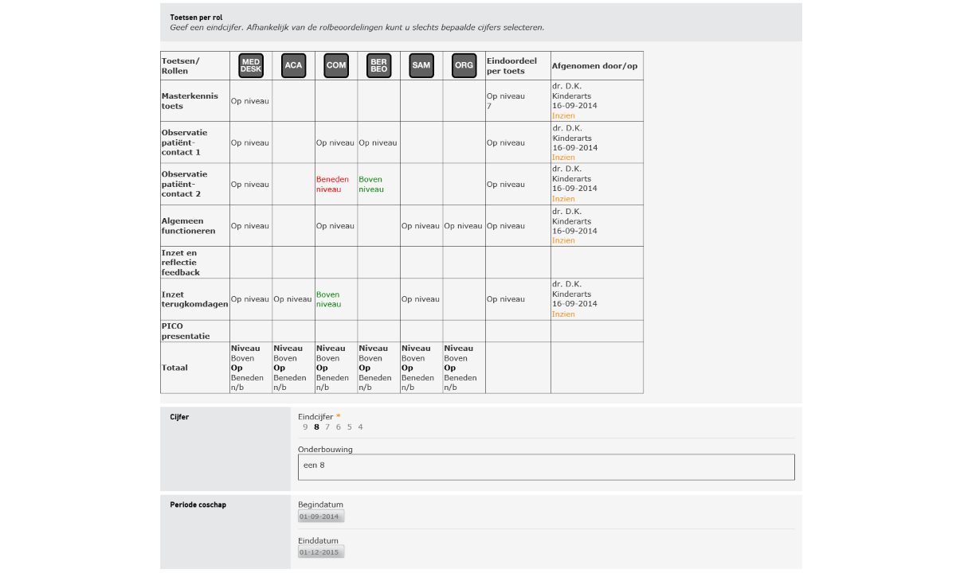Image resolution: width=956 pixels, height=573 pixels.
Task: Pick final grade 4
Action: (360, 427)
